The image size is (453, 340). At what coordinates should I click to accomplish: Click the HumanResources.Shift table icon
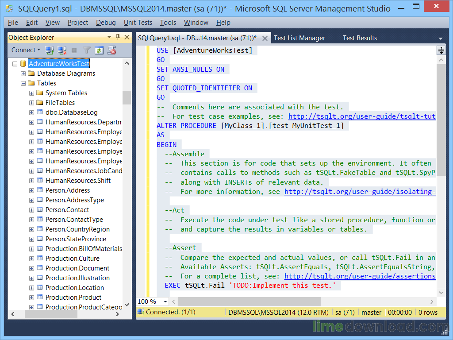40,180
